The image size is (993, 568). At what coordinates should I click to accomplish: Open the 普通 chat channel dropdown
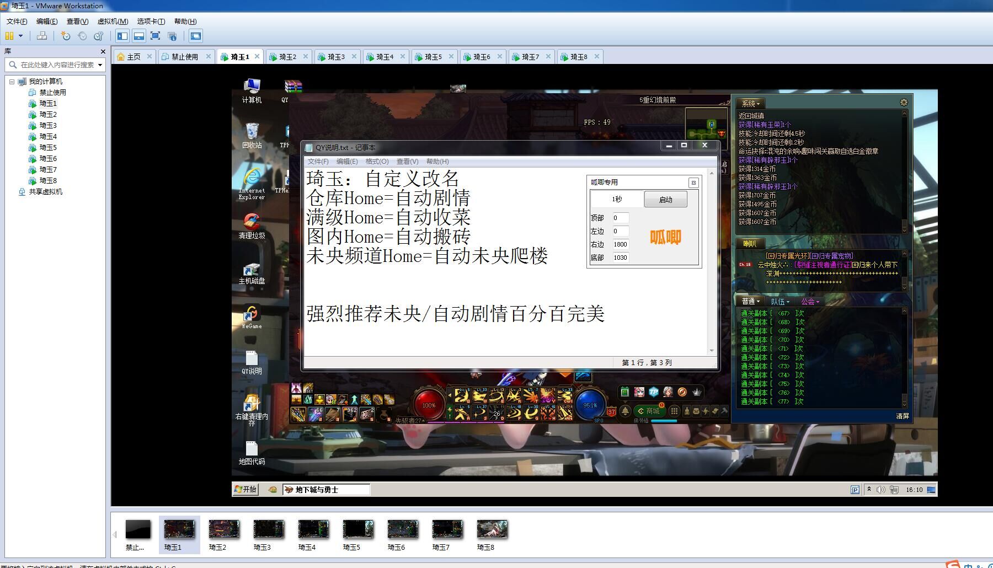[x=751, y=302]
